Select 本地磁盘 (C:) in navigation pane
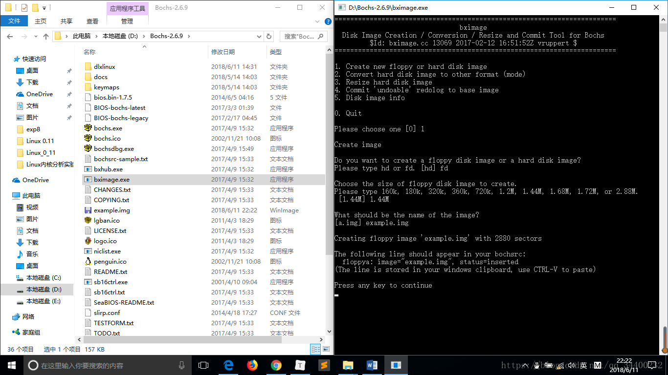Screen dimensions: 668x375 click(x=43, y=277)
